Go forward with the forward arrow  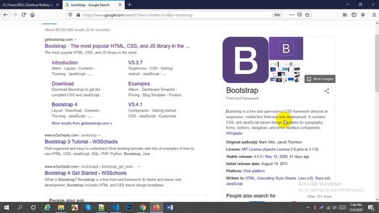pos(15,15)
